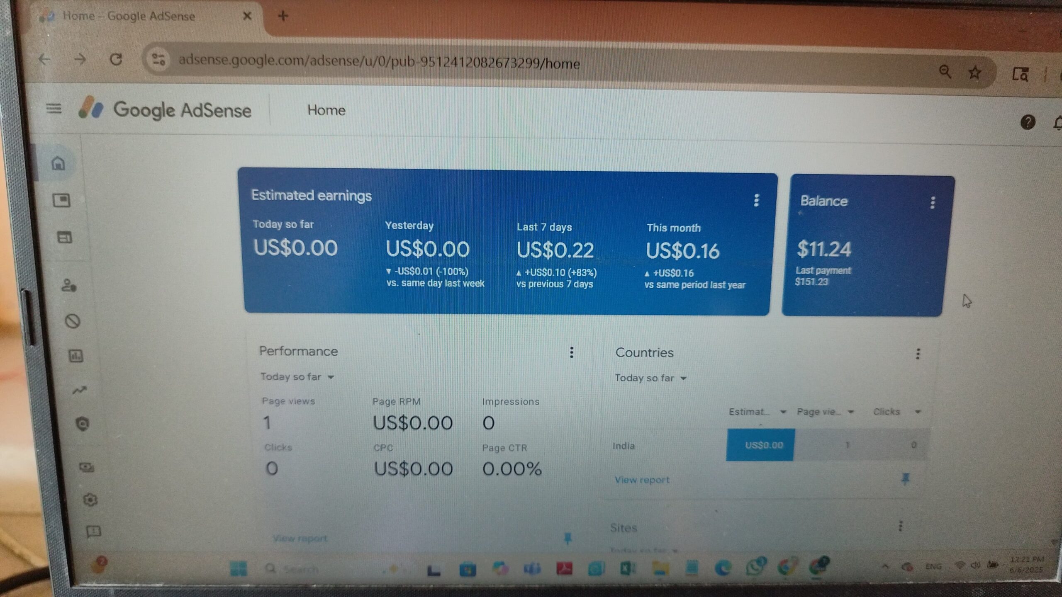This screenshot has height=597, width=1062.
Task: Go forward in browser history
Action: pos(80,59)
